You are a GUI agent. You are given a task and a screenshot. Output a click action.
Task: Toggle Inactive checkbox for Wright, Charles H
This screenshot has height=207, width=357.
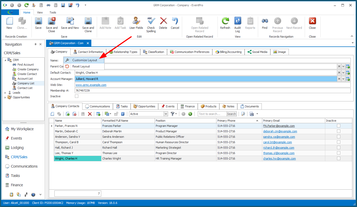[339, 158]
